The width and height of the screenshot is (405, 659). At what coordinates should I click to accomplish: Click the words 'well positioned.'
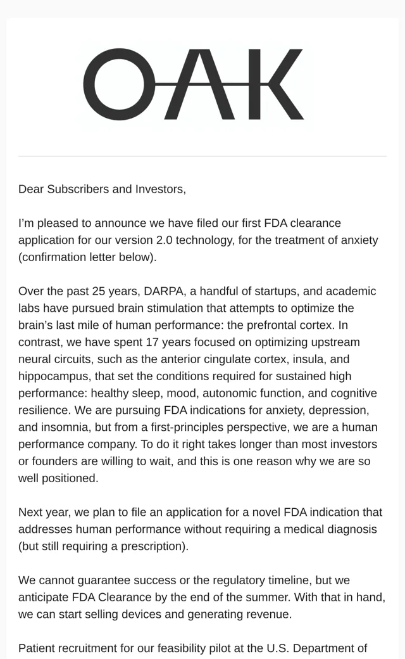tap(58, 478)
